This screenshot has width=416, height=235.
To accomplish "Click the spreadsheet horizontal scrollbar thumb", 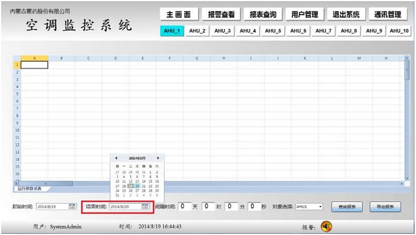I will [x=46, y=183].
